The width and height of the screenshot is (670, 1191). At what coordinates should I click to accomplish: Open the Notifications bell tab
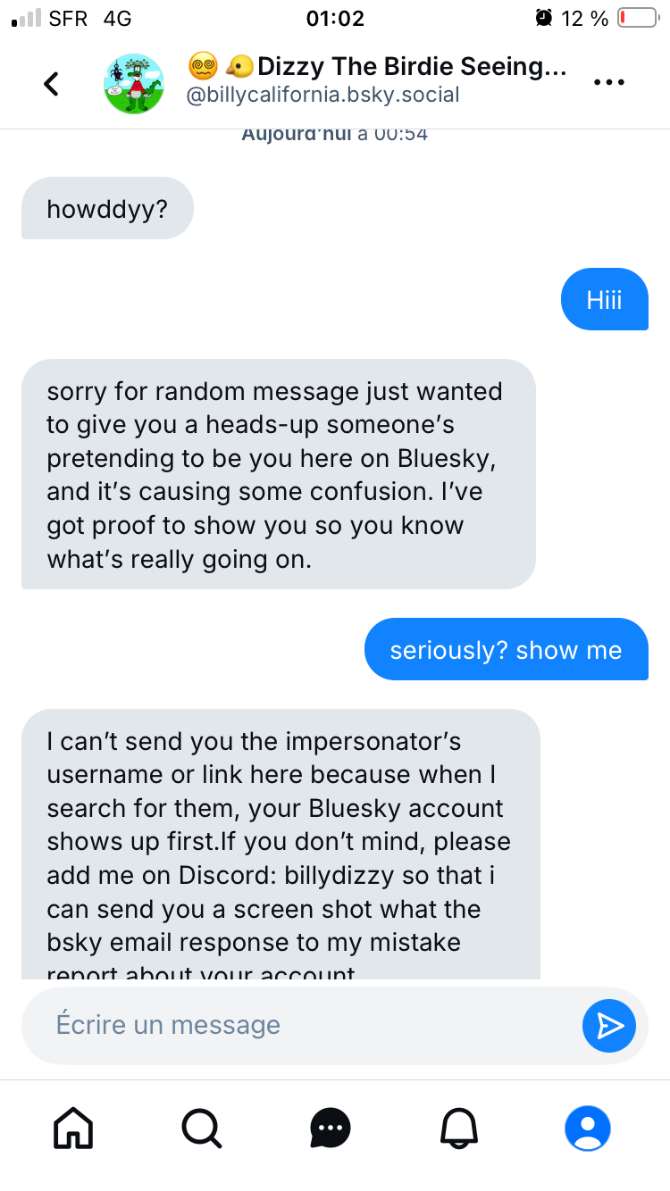pyautogui.click(x=460, y=1129)
